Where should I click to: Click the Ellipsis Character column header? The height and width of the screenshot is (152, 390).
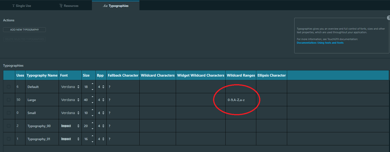click(272, 75)
